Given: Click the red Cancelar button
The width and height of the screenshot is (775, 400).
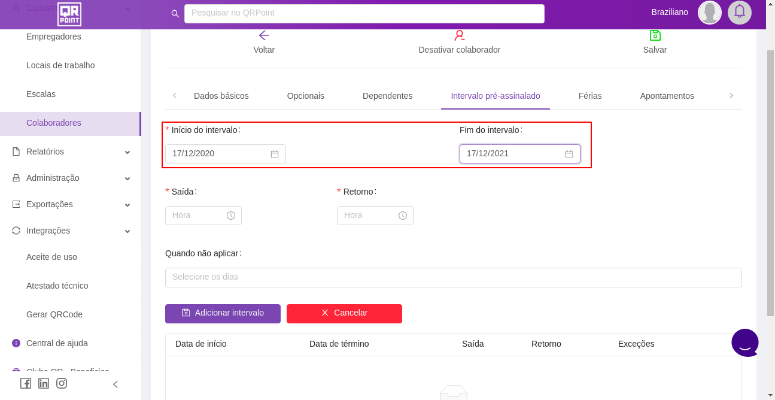Looking at the screenshot, I should [x=344, y=313].
